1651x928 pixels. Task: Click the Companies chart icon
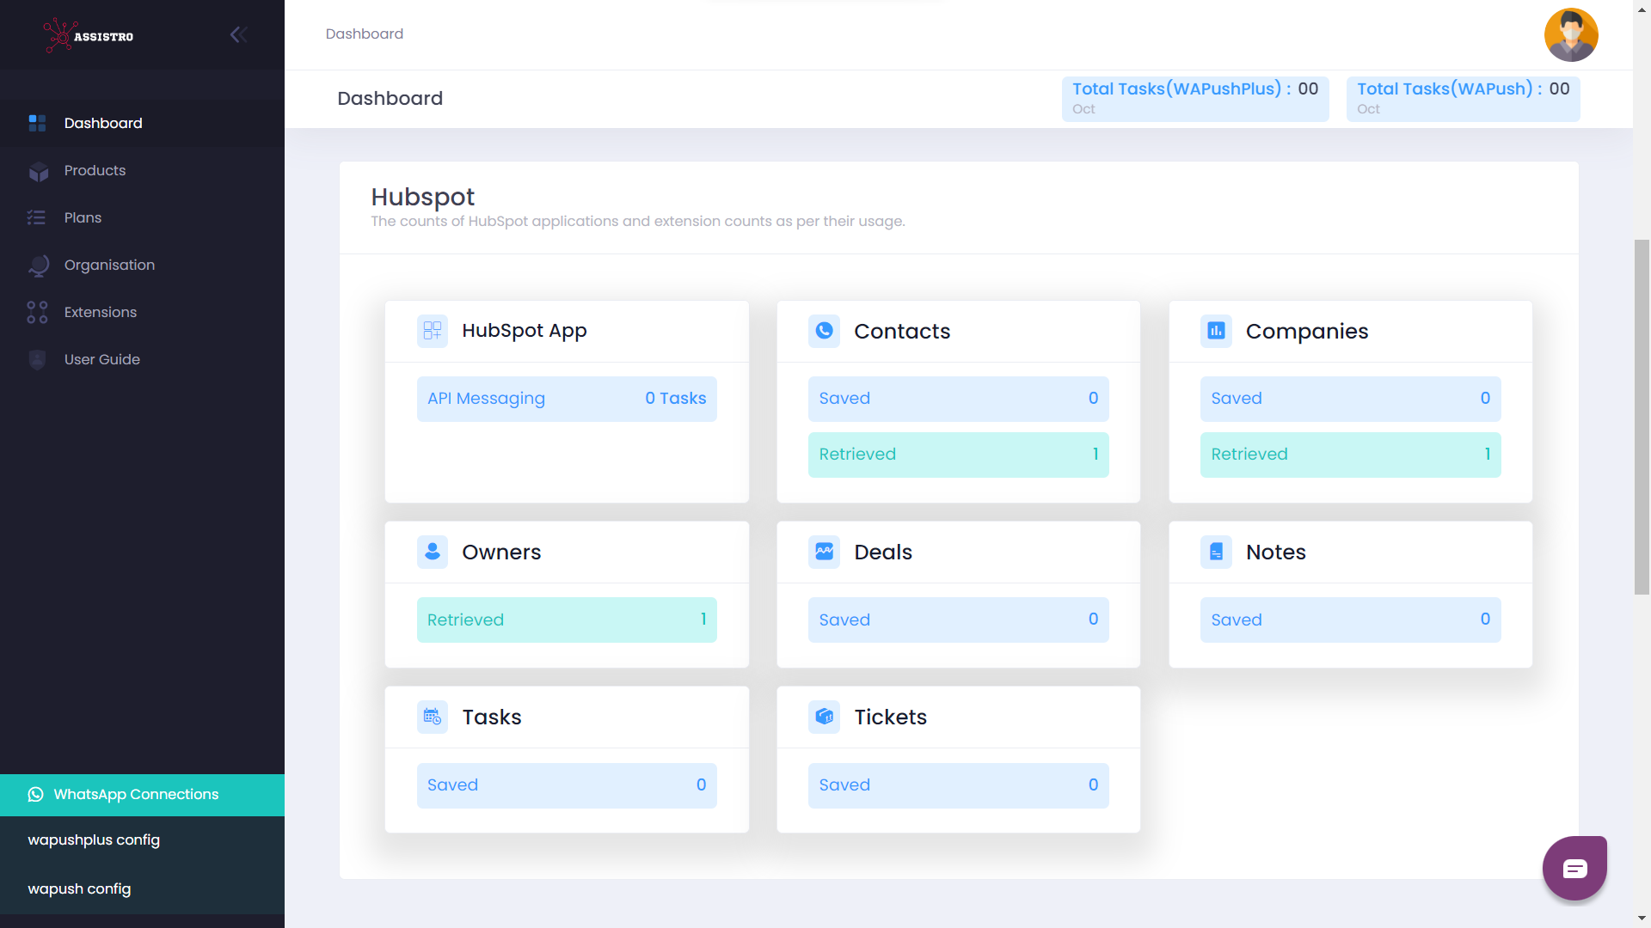click(1216, 331)
